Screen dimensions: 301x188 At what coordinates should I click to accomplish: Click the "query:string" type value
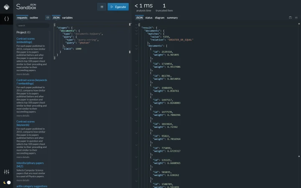pyautogui.click(x=87, y=40)
